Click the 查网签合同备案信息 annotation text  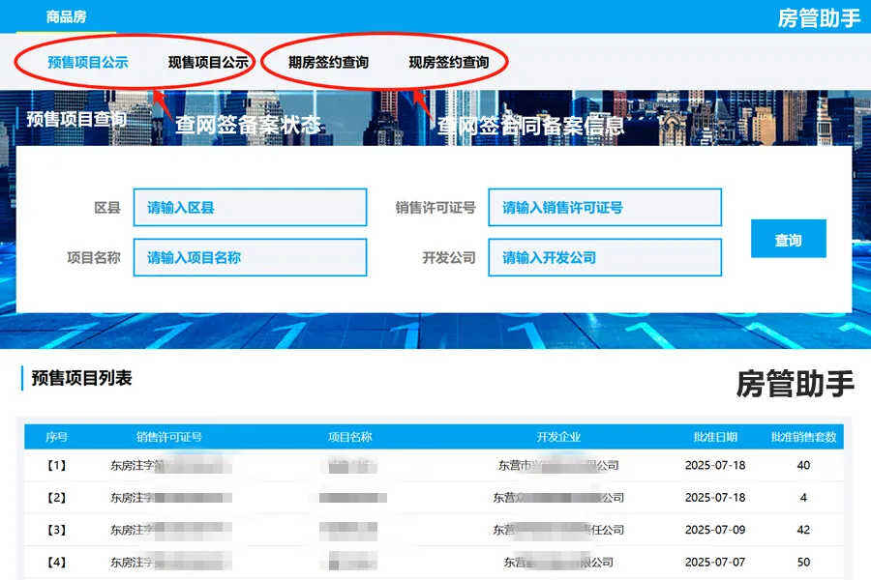[x=529, y=125]
